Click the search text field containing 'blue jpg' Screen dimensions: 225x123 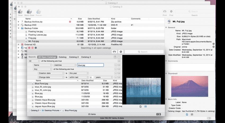pyautogui.click(x=91, y=65)
